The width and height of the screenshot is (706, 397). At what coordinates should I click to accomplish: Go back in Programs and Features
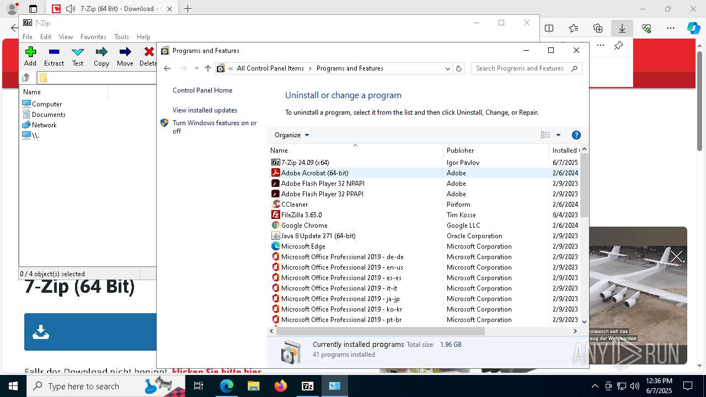(x=167, y=68)
